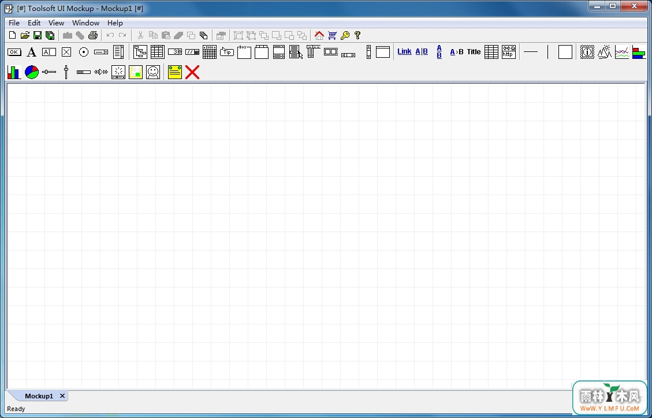Select the Link text widget
The height and width of the screenshot is (418, 652).
tap(404, 51)
